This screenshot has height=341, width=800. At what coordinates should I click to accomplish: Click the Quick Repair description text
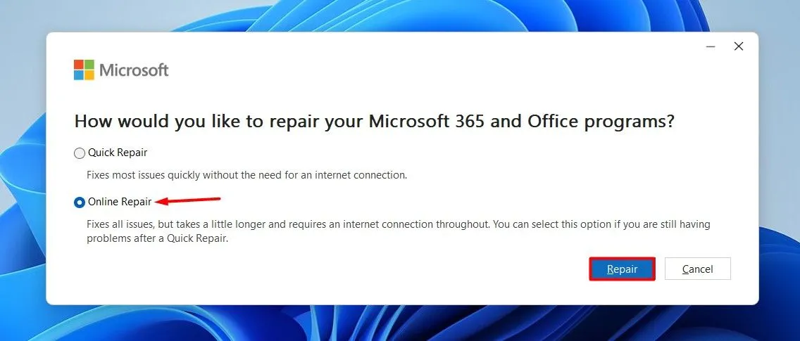(x=246, y=174)
